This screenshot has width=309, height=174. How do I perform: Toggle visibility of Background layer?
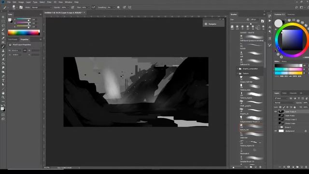coord(276,131)
